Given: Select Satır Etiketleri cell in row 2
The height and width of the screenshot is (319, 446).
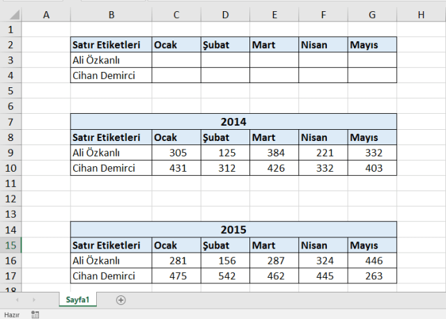Looking at the screenshot, I should point(111,45).
